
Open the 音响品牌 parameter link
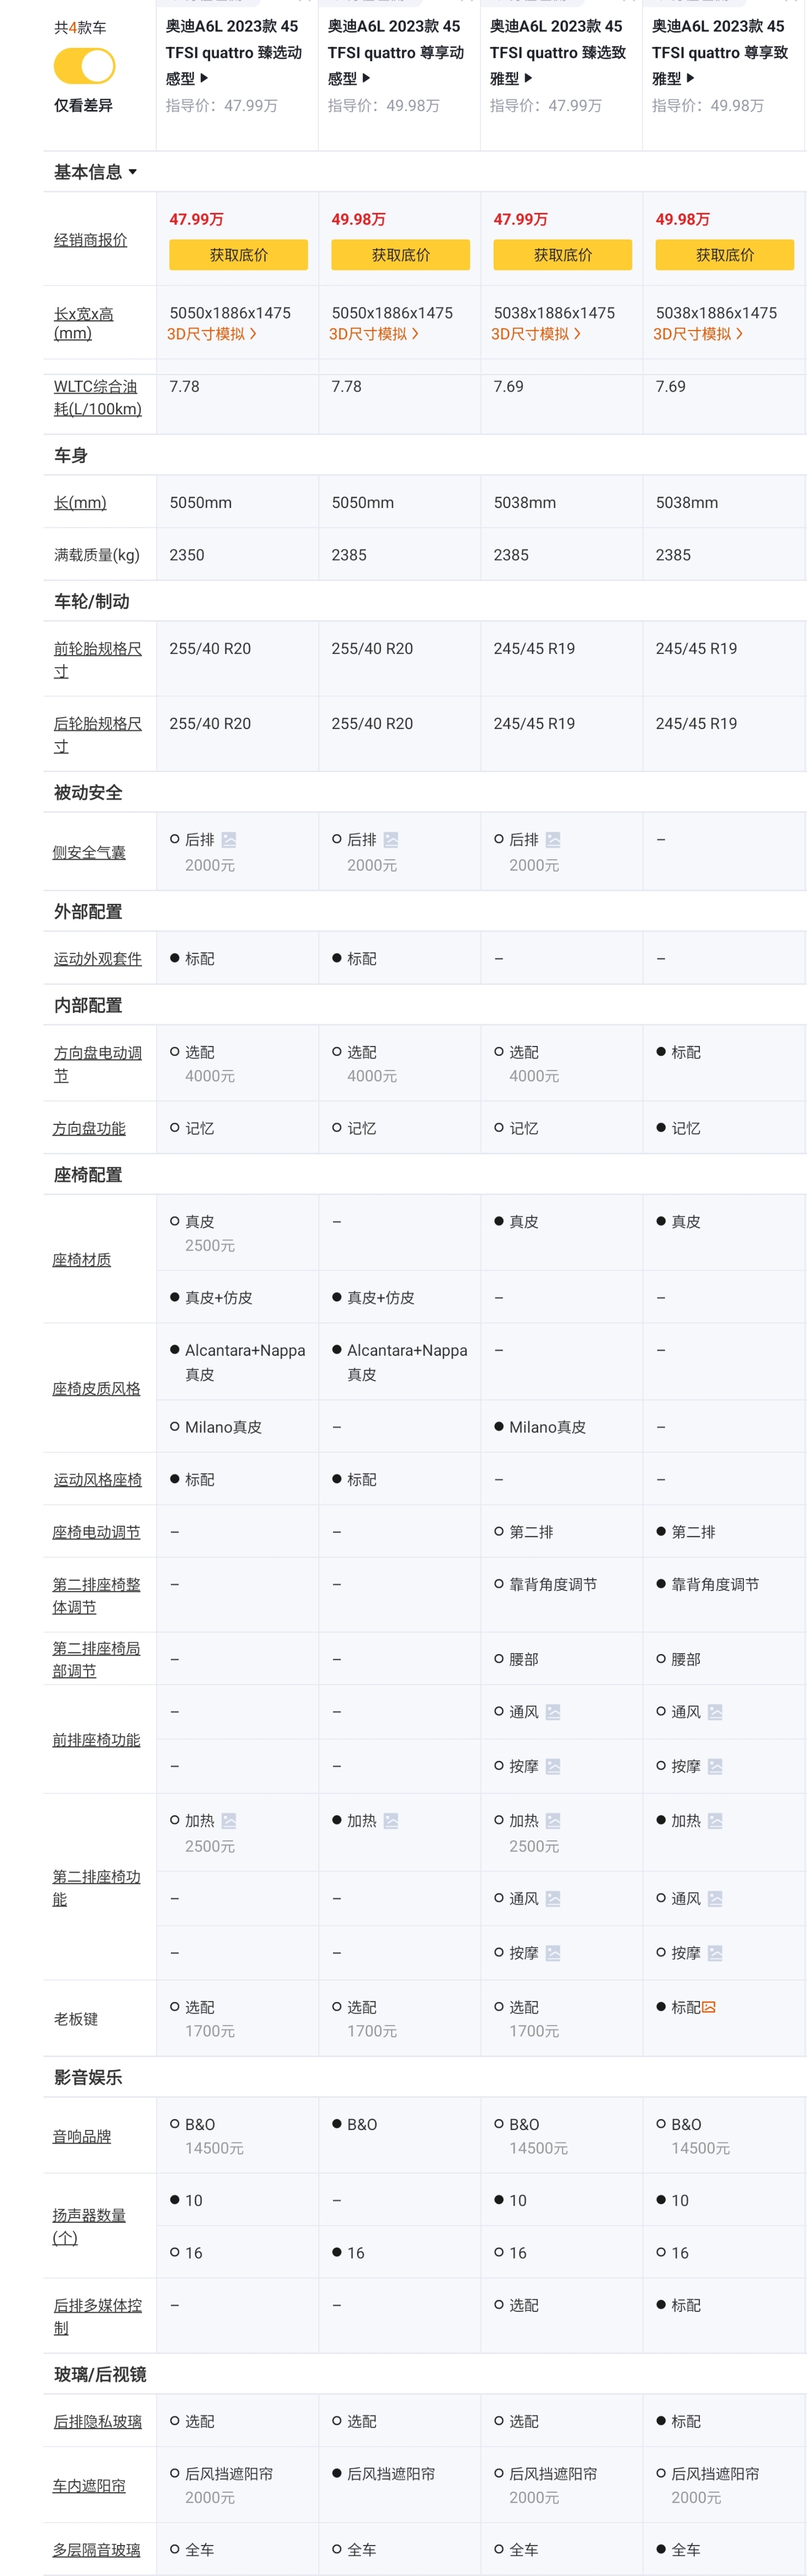tap(82, 2137)
